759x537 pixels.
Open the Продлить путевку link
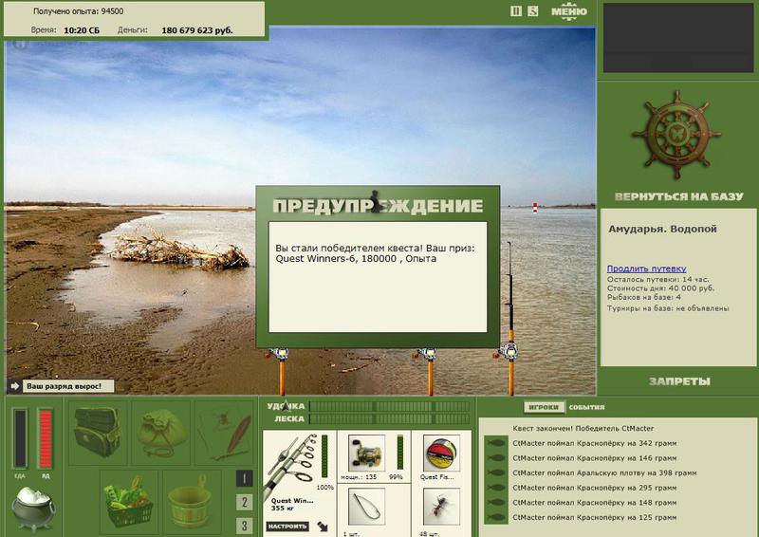(647, 268)
